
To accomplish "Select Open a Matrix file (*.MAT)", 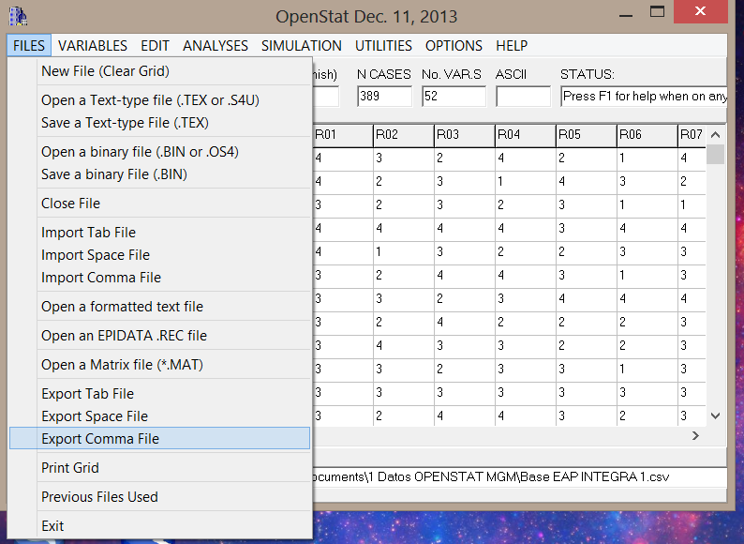I will (x=159, y=365).
